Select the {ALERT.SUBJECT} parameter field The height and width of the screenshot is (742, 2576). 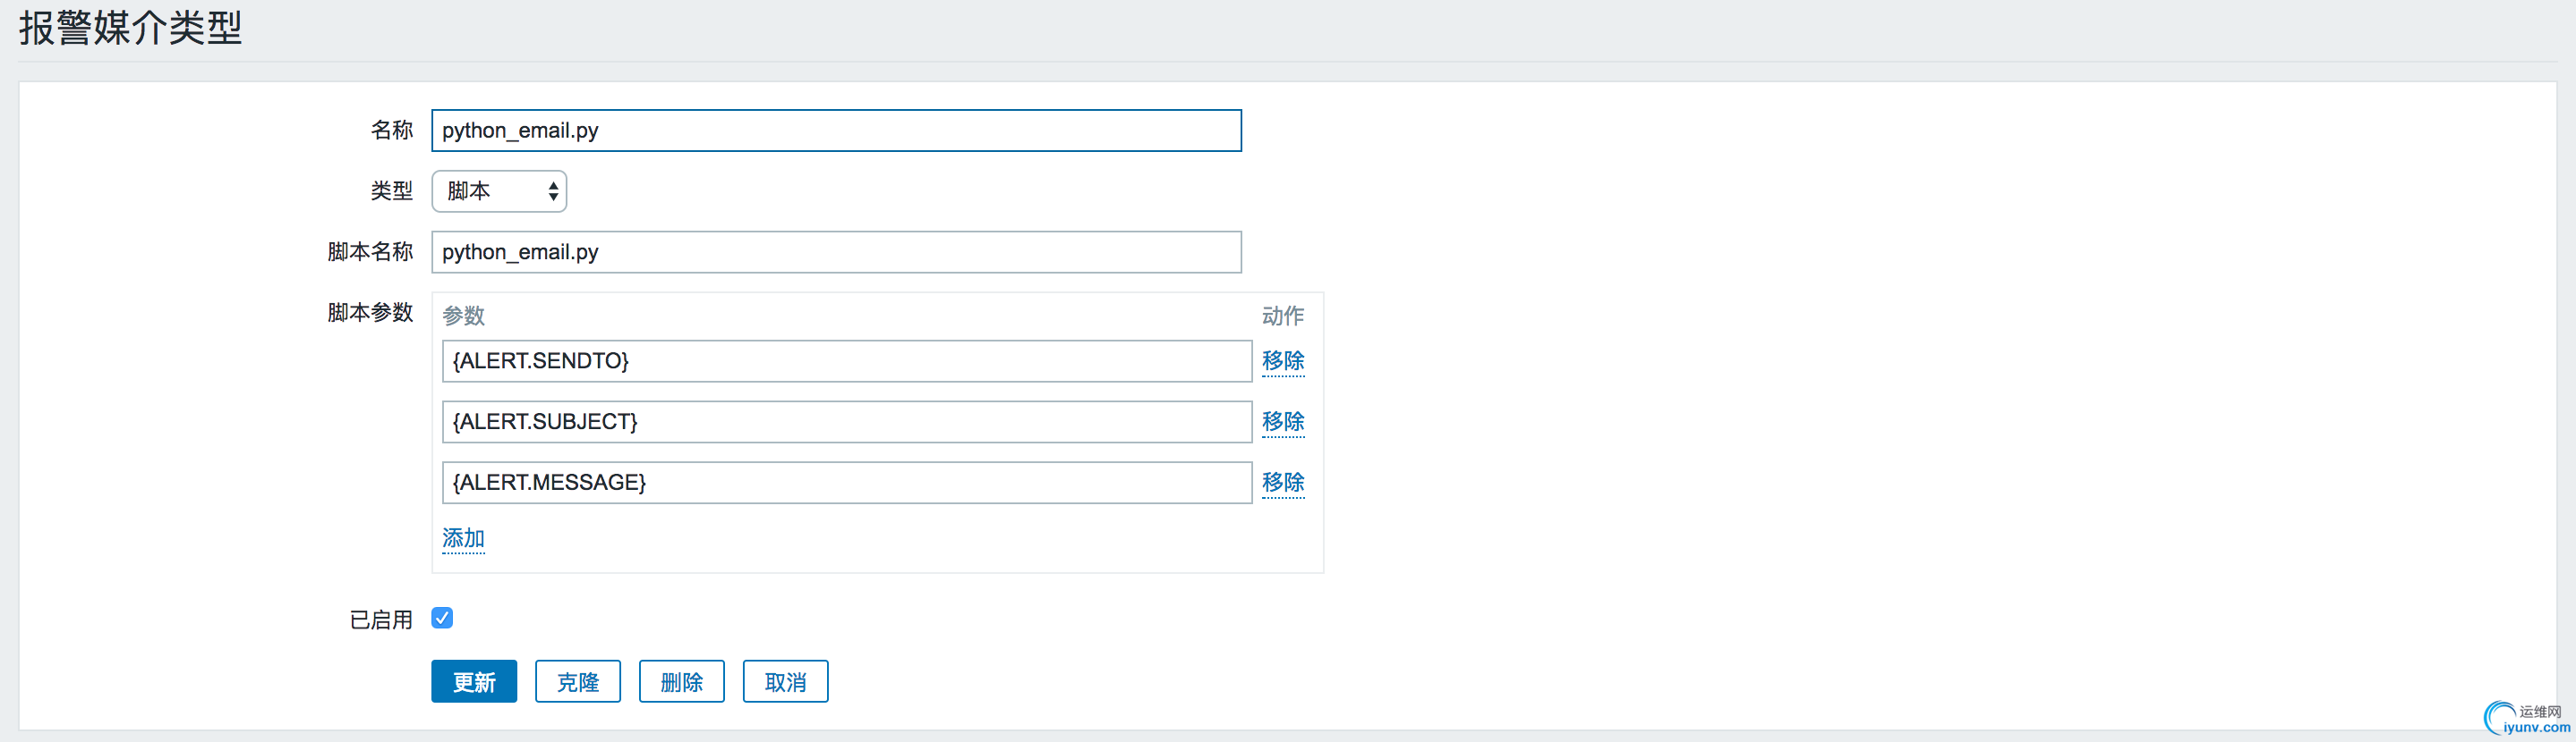pyautogui.click(x=845, y=421)
